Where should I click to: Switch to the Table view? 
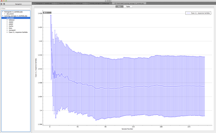click(128, 7)
